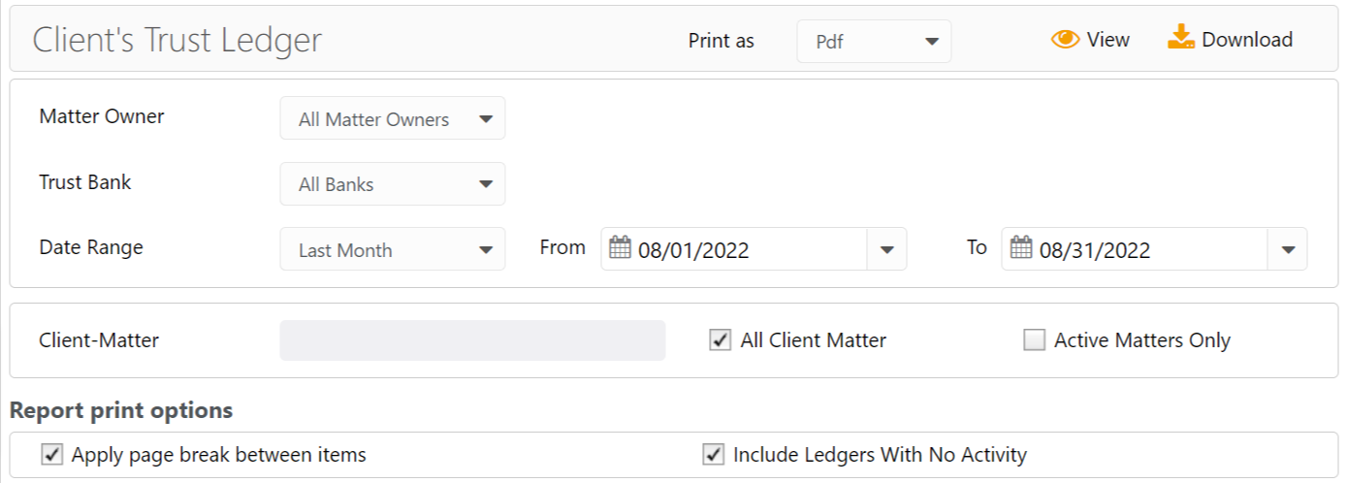Click the orange Download arrow icon
This screenshot has width=1347, height=483.
click(1180, 39)
